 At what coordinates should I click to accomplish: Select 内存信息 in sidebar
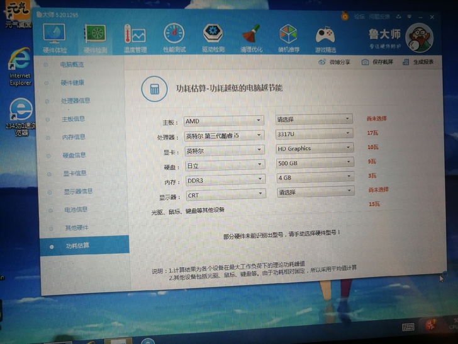74,137
